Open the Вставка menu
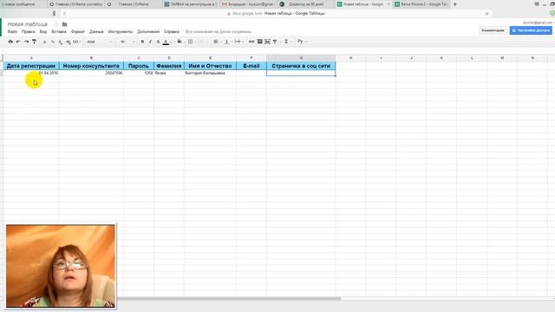The width and height of the screenshot is (555, 312). (59, 31)
